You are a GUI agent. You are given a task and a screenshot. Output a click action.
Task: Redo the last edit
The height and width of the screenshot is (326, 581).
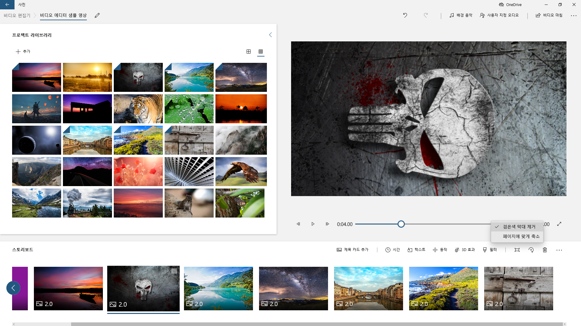(x=425, y=15)
